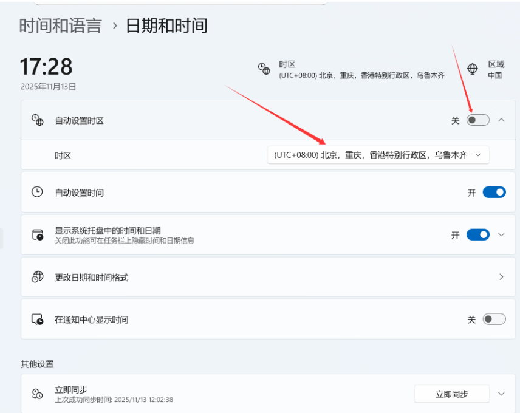Enable the 自动设置时区 toggle
This screenshot has height=413, width=520.
point(477,120)
